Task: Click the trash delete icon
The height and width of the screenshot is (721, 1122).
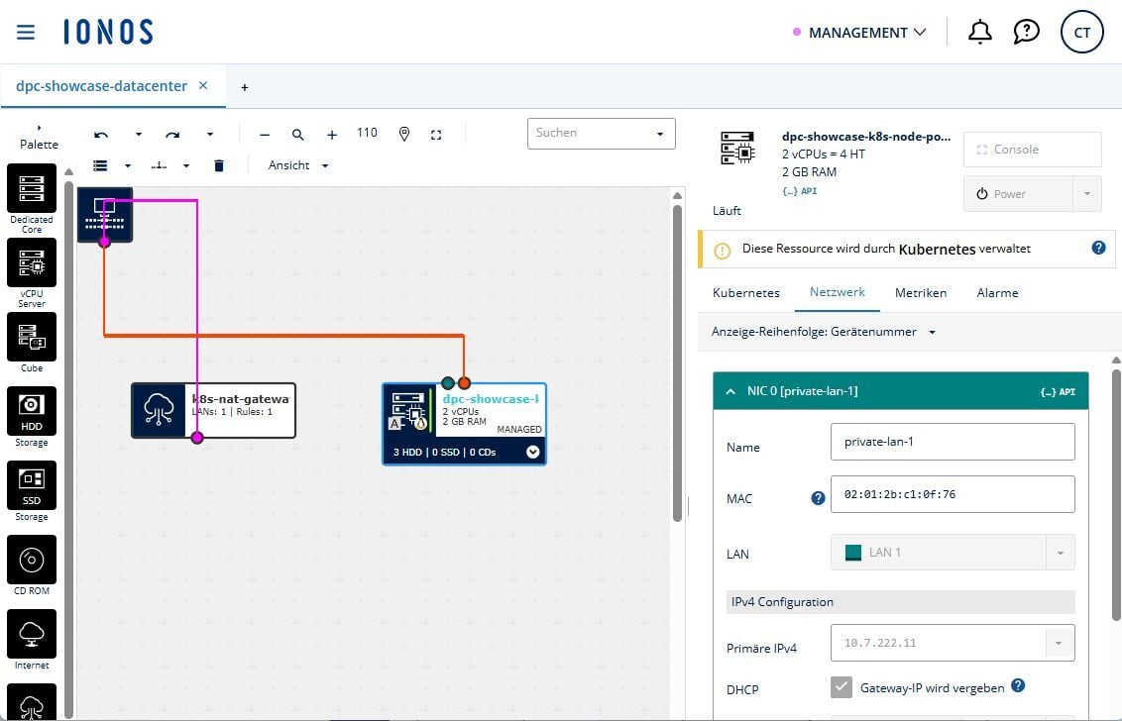Action: click(219, 165)
